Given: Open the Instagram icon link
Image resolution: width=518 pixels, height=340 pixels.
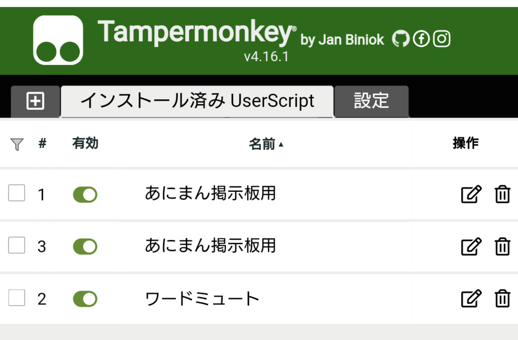Looking at the screenshot, I should (442, 39).
